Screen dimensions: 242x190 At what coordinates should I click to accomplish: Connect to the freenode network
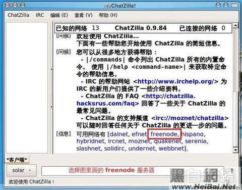tap(164, 134)
